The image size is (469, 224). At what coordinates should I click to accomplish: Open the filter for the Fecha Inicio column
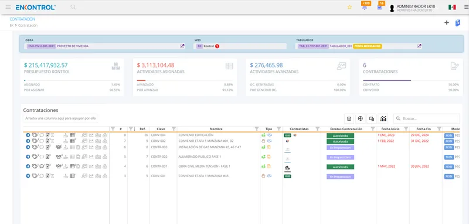[x=406, y=128]
